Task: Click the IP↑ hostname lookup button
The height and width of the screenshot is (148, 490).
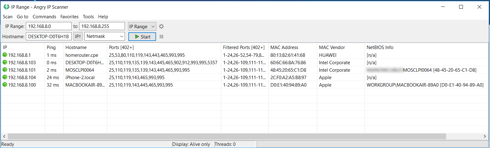Action: pyautogui.click(x=78, y=36)
